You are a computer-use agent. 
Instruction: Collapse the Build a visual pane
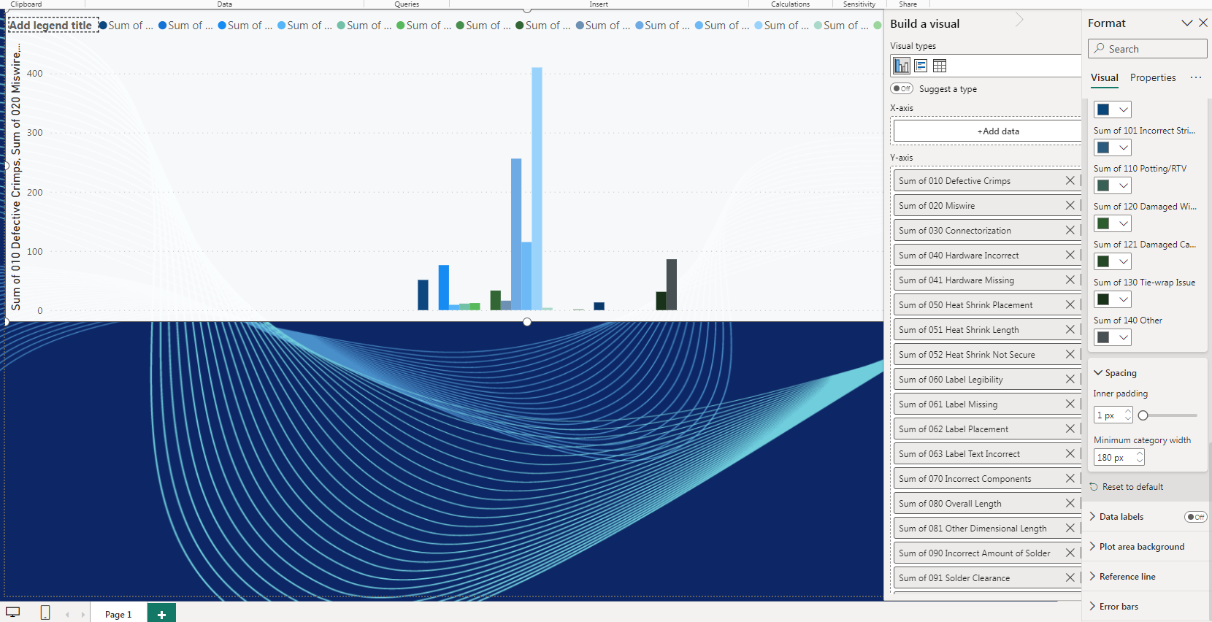coord(1019,20)
